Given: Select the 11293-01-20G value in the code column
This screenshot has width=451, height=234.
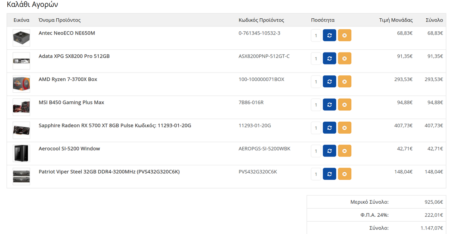Looking at the screenshot, I should point(255,125).
